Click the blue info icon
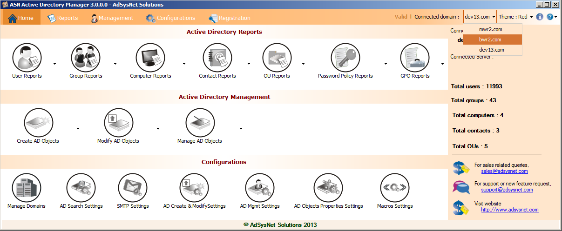 pos(540,17)
